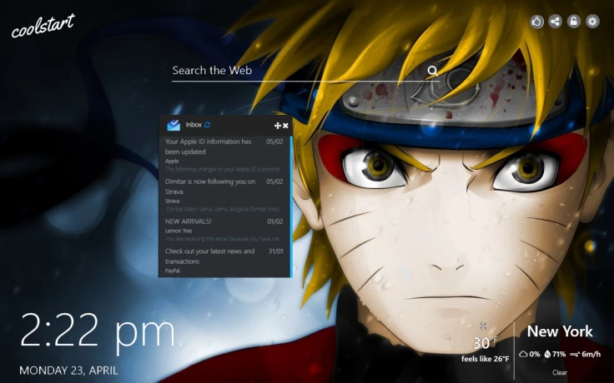Click the 2:22 pm clock
The height and width of the screenshot is (383, 614).
(x=98, y=332)
